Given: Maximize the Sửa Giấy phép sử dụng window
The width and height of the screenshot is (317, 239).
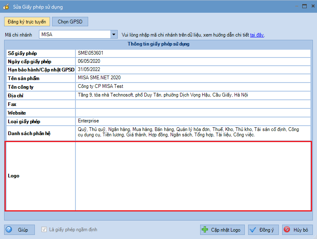Looking at the screenshot, I should 304,6.
